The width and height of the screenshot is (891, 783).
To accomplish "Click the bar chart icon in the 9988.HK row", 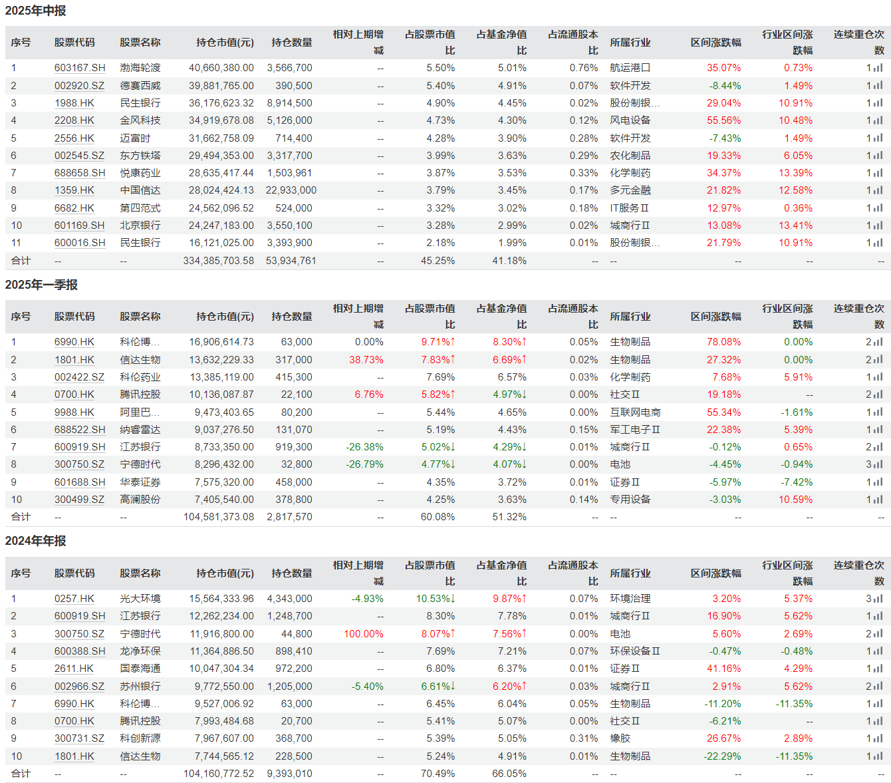I will pyautogui.click(x=878, y=412).
